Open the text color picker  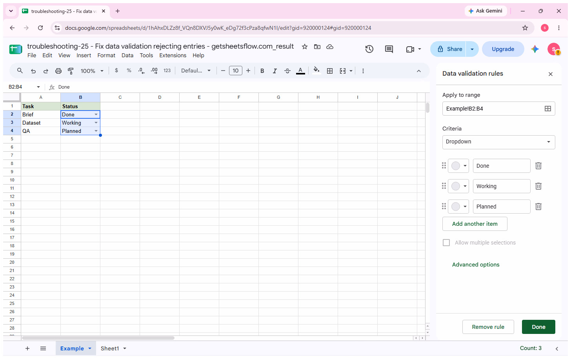click(300, 71)
